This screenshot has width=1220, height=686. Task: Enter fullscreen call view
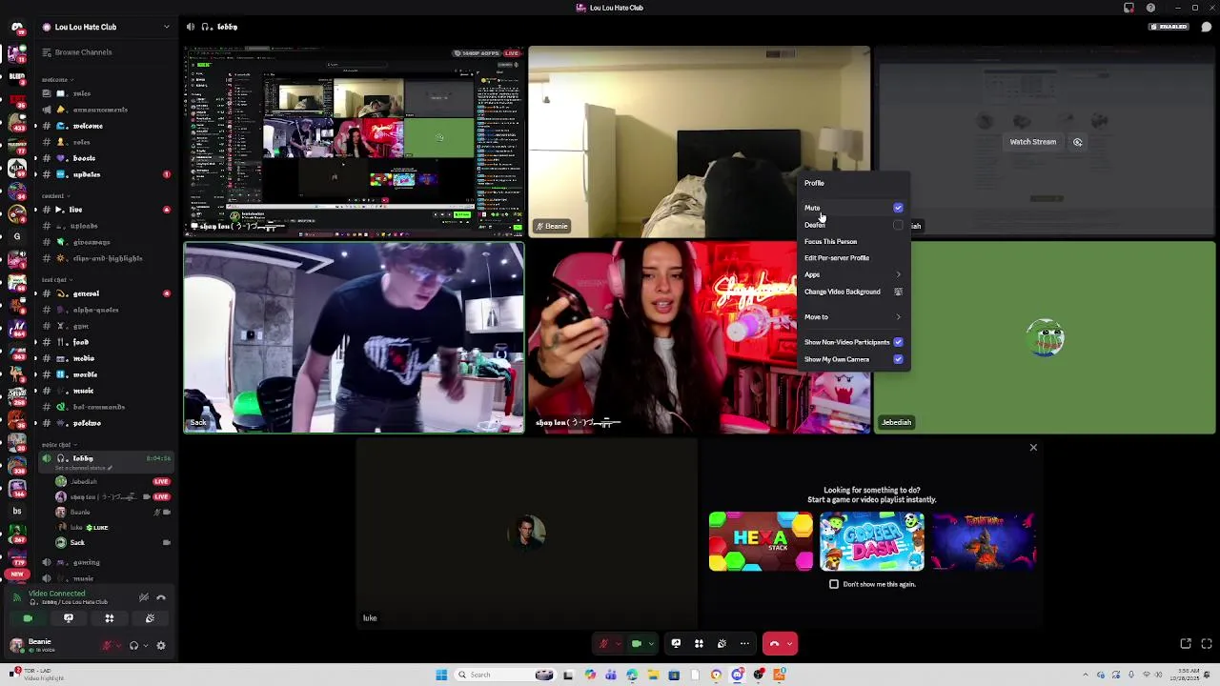tap(1207, 644)
